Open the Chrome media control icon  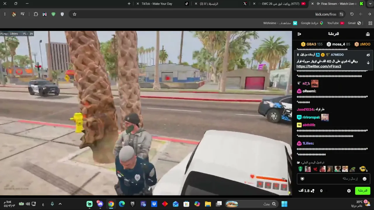[22, 14]
